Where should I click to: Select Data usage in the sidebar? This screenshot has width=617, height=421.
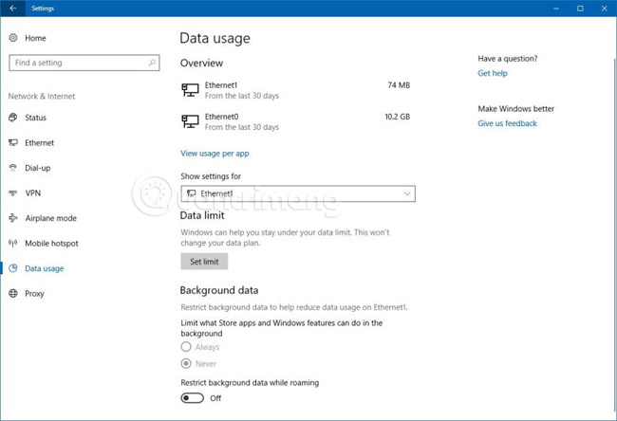pos(44,268)
